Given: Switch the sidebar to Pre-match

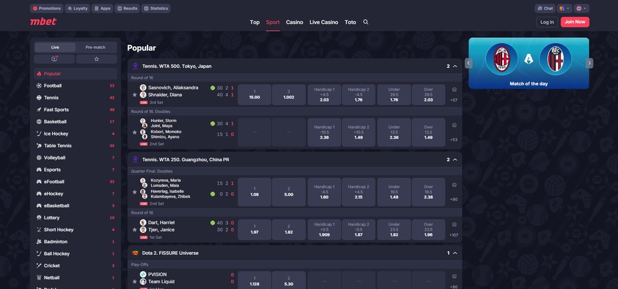Looking at the screenshot, I should pyautogui.click(x=95, y=47).
